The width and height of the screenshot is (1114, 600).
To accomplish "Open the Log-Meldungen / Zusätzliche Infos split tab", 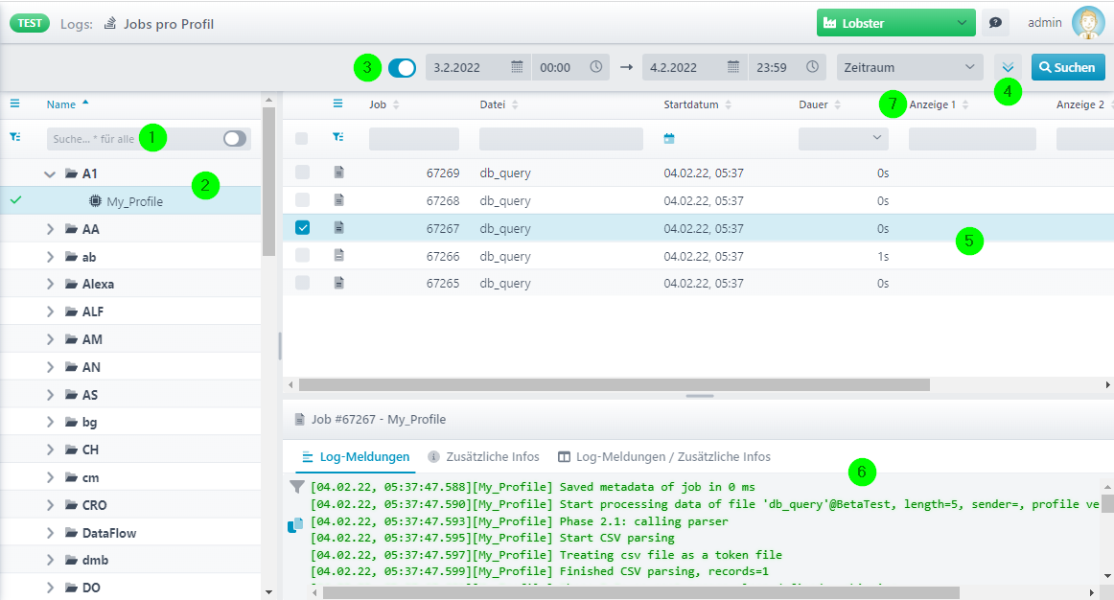I will (664, 456).
